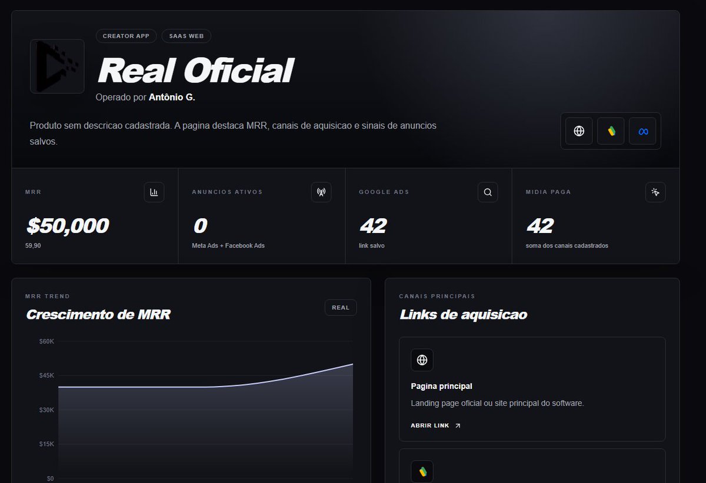Screen dimensions: 706x483
Task: Click the REAL badge on MRR chart
Action: [341, 308]
